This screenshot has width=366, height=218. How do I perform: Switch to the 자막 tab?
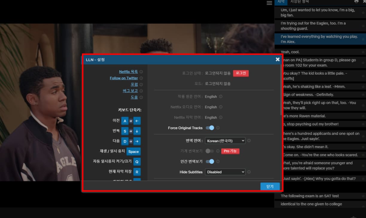pos(281,2)
